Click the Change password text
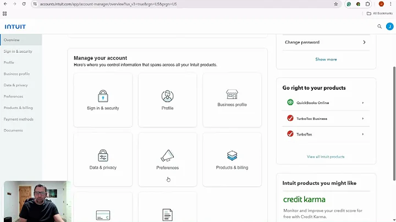396x222 pixels. 302,42
